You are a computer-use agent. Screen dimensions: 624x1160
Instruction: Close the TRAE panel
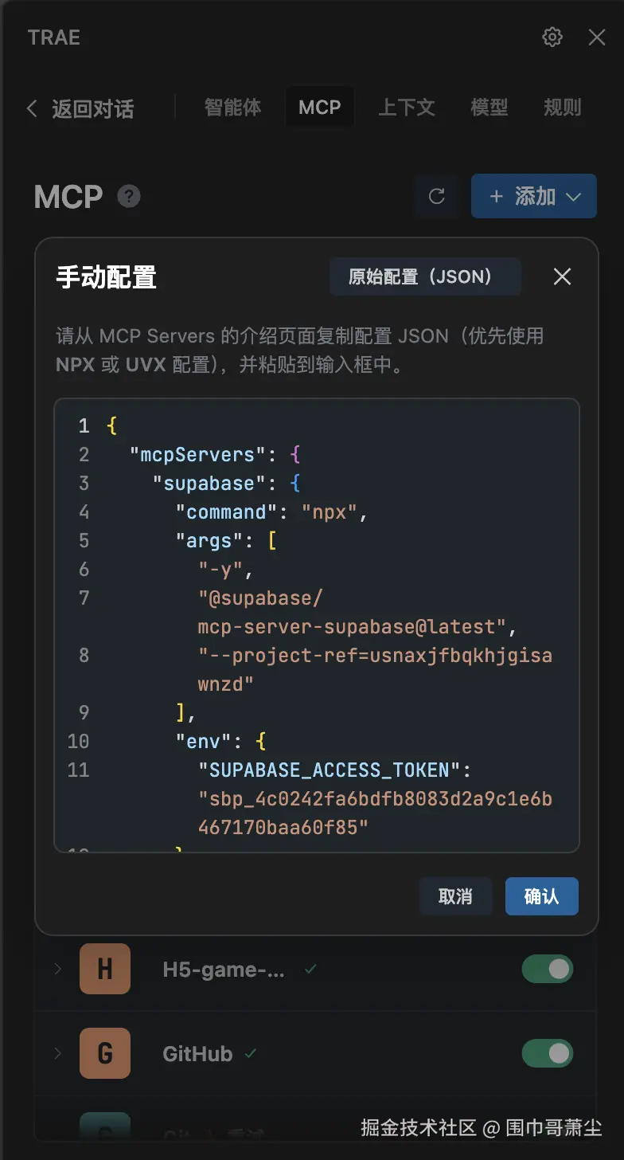597,37
